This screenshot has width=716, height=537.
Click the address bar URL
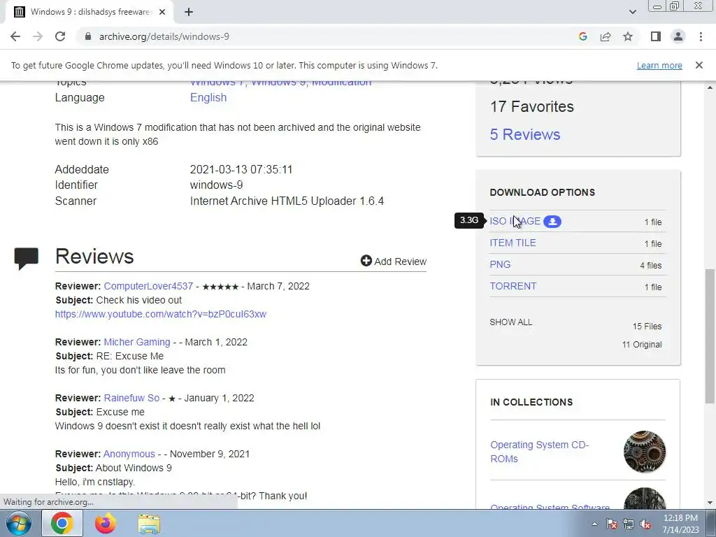[x=164, y=36]
